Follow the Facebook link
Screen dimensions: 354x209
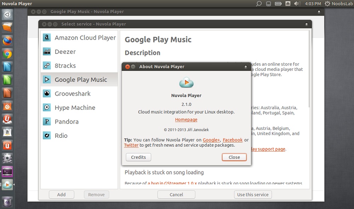(x=233, y=140)
